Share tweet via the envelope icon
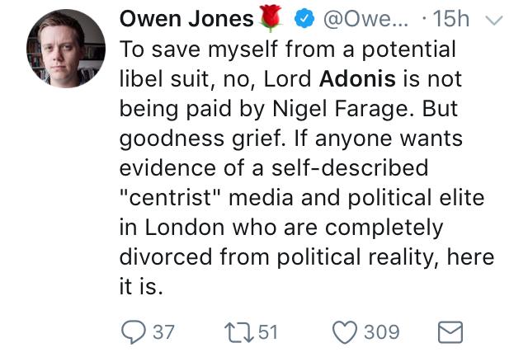Screen dimensions: 528x357 [448, 331]
